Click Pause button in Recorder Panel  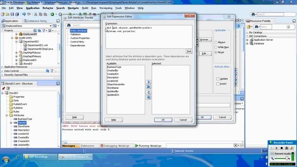[x=277, y=148]
